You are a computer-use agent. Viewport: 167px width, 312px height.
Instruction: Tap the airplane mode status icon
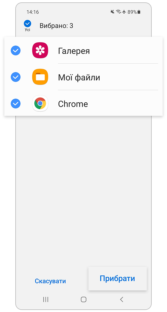(124, 12)
